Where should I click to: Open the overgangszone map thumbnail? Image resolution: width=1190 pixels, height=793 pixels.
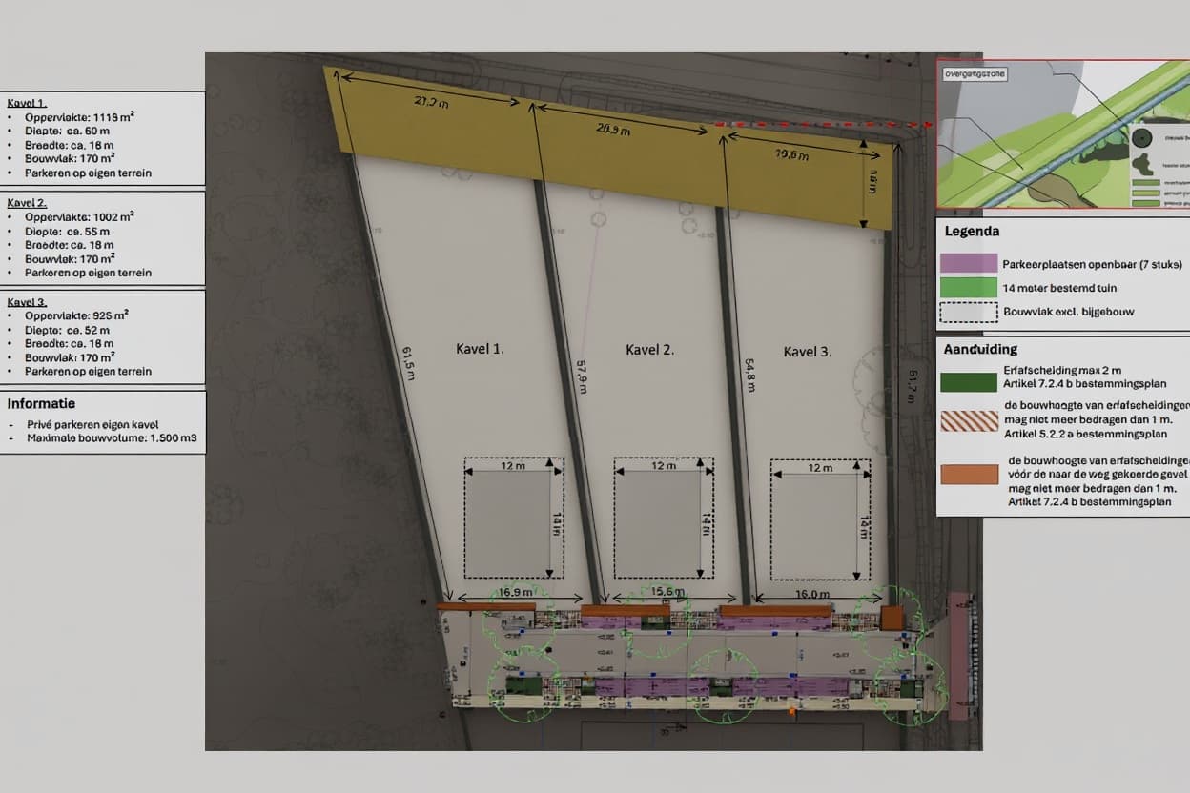(x=1063, y=134)
